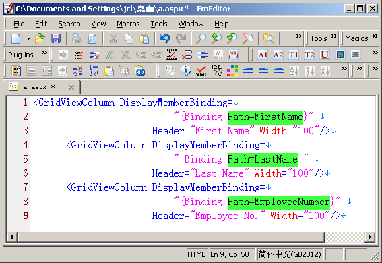Cut the selected text
382x263 pixels.
(x=113, y=38)
